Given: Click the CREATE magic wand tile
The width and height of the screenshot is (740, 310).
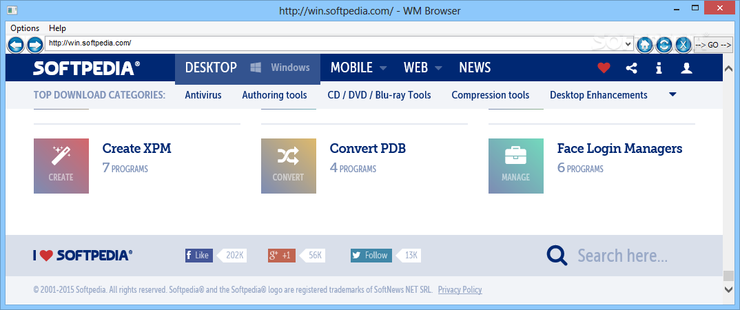Looking at the screenshot, I should [61, 166].
